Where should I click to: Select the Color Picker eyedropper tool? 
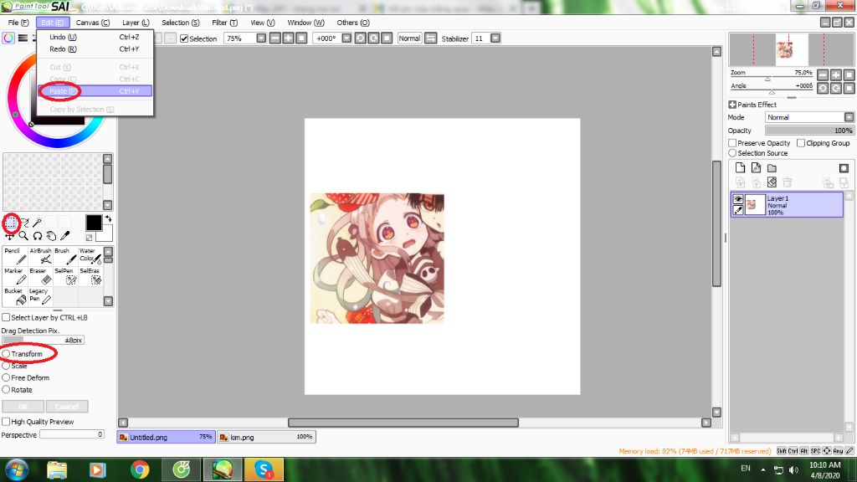click(x=64, y=237)
